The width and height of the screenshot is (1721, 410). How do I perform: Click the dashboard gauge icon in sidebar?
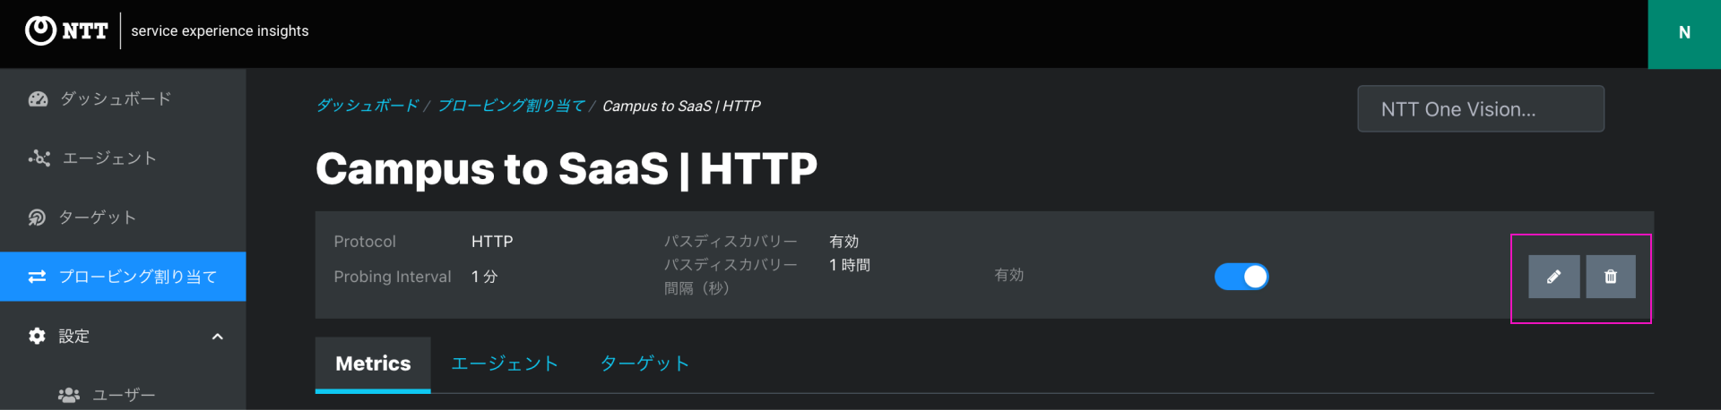click(38, 98)
